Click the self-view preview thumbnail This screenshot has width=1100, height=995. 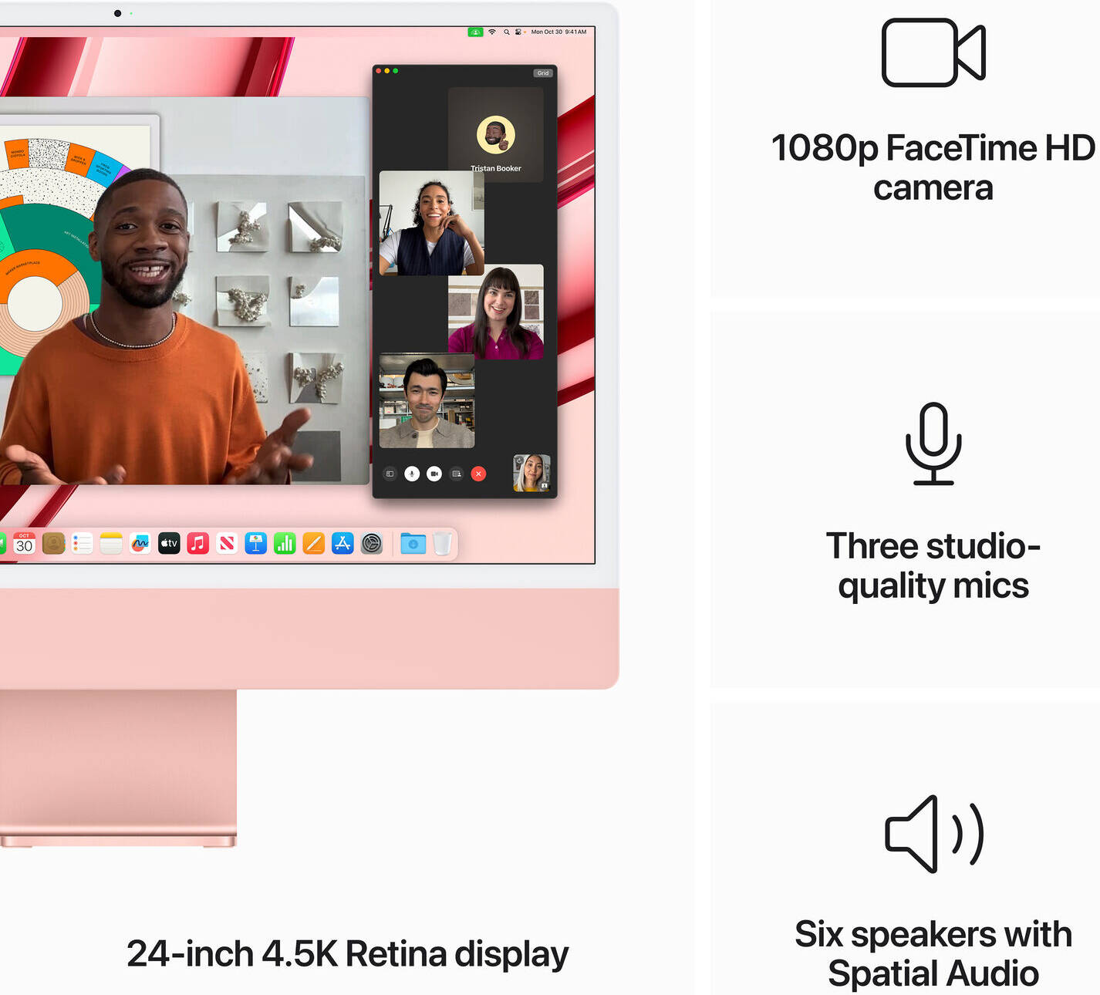coord(531,473)
